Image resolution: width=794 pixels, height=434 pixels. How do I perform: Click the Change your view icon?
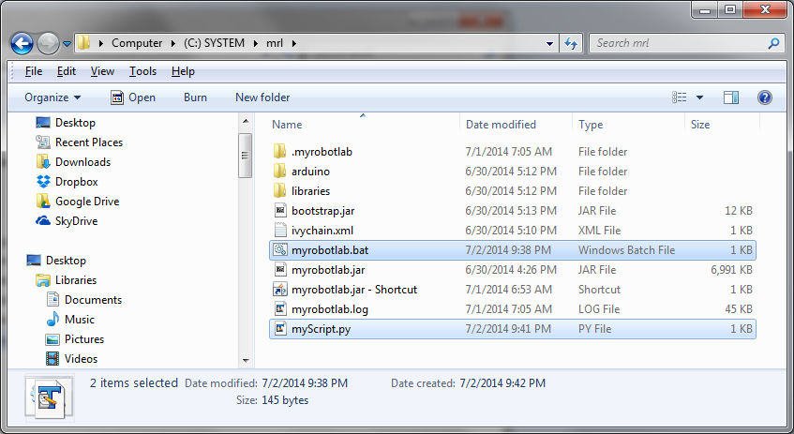coord(680,97)
